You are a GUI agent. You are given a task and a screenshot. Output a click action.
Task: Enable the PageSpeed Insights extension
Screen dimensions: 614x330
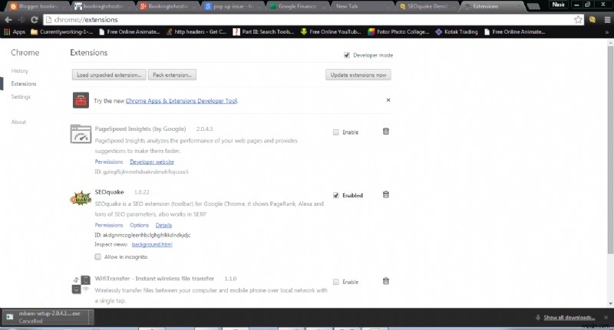tap(336, 132)
